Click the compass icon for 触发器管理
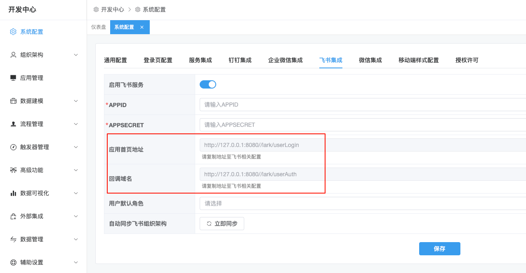The height and width of the screenshot is (273, 526). point(13,147)
